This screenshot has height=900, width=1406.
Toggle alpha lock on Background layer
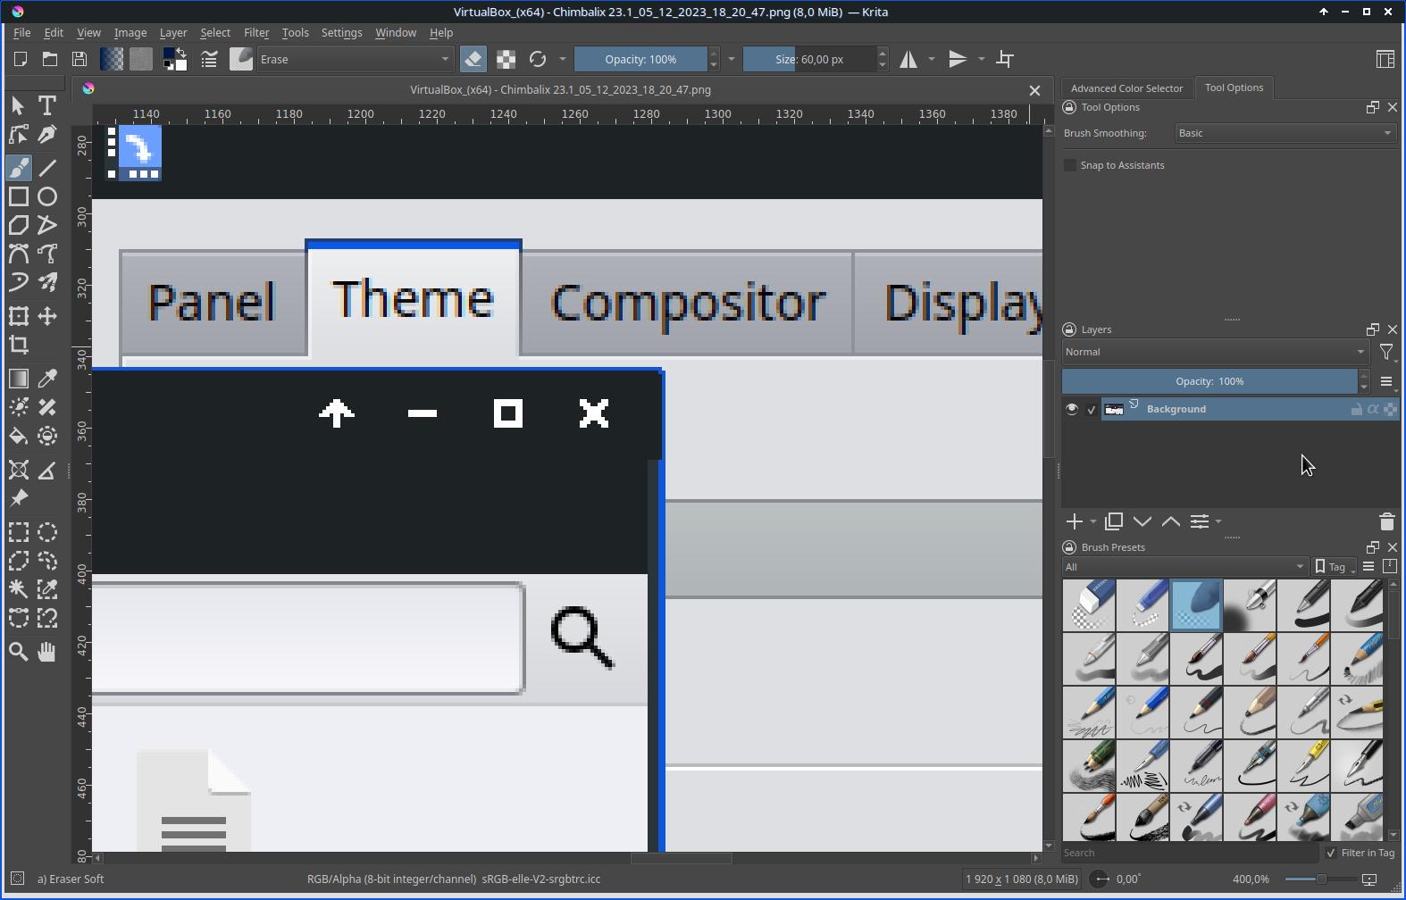coord(1373,409)
